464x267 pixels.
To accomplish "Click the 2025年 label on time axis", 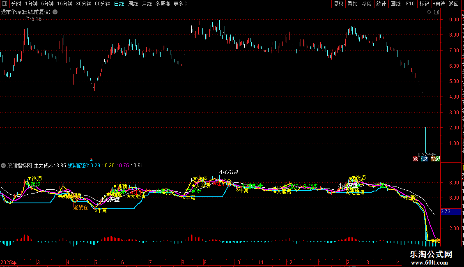I will 9,262.
